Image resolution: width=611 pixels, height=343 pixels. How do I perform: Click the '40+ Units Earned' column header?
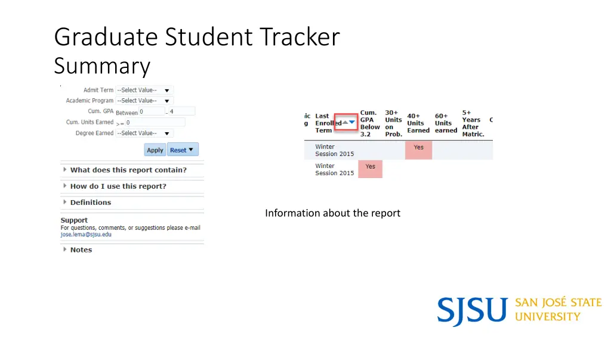(418, 123)
